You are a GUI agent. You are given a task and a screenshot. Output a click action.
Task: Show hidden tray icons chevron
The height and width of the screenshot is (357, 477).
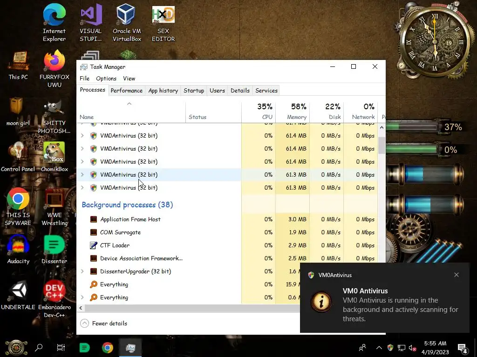(x=379, y=348)
